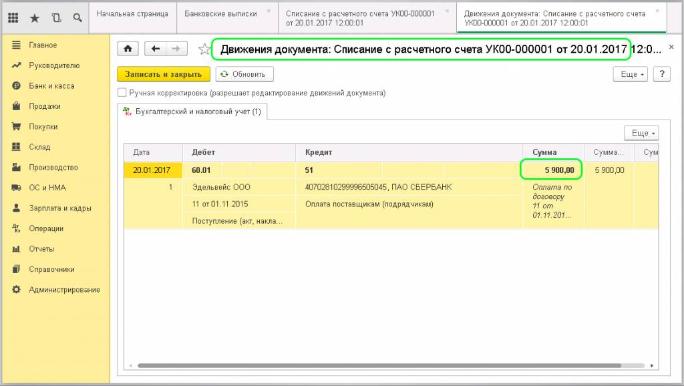Click the home icon button

coord(128,49)
